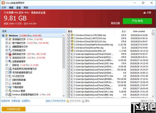
Task: Sort by the Date created column header
Action: [x=139, y=31]
